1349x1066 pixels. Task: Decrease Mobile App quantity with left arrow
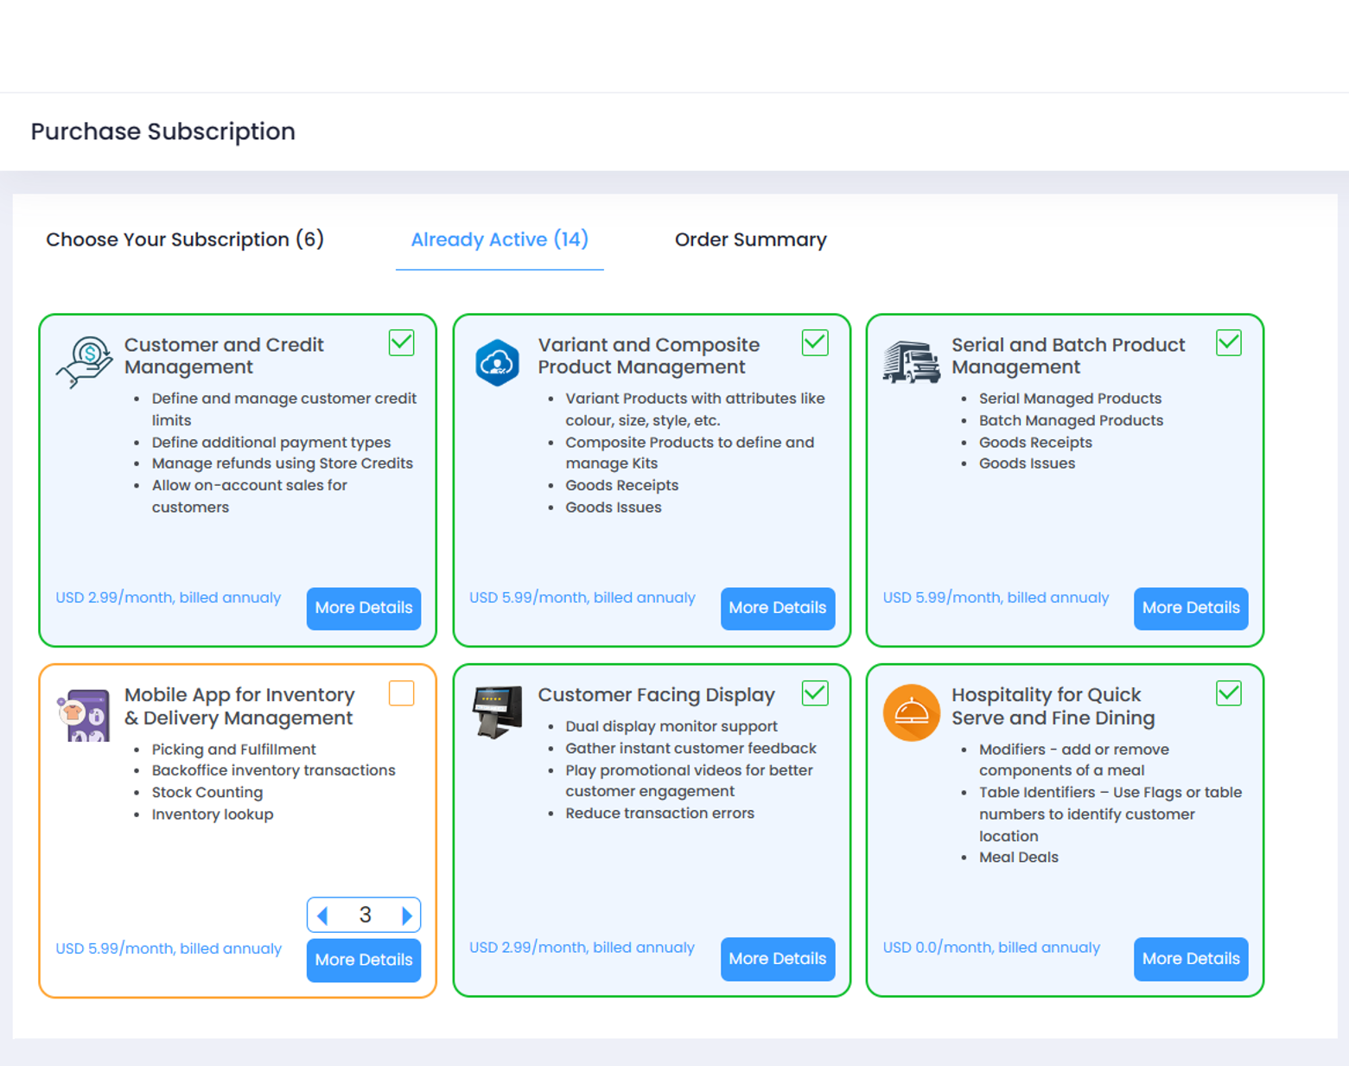[323, 916]
